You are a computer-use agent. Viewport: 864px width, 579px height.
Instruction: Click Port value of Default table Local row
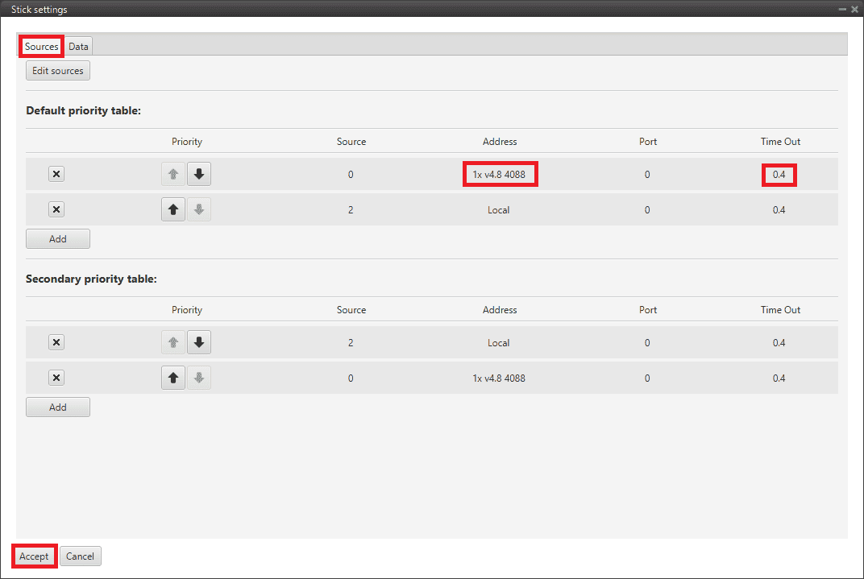point(647,210)
